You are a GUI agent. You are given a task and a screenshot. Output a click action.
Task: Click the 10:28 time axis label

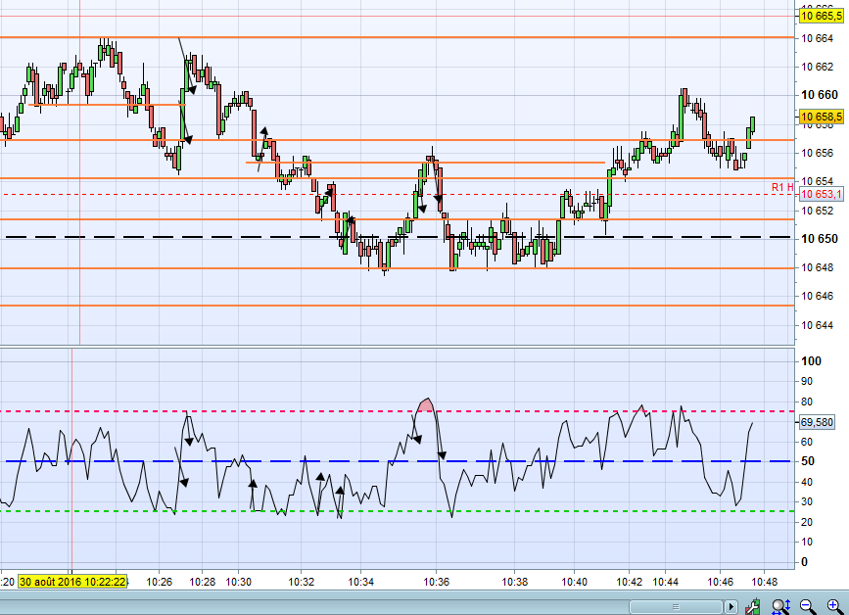[202, 582]
